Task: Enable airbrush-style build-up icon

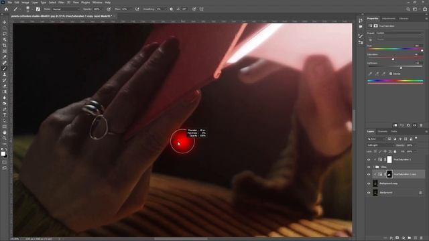Action: [137, 9]
